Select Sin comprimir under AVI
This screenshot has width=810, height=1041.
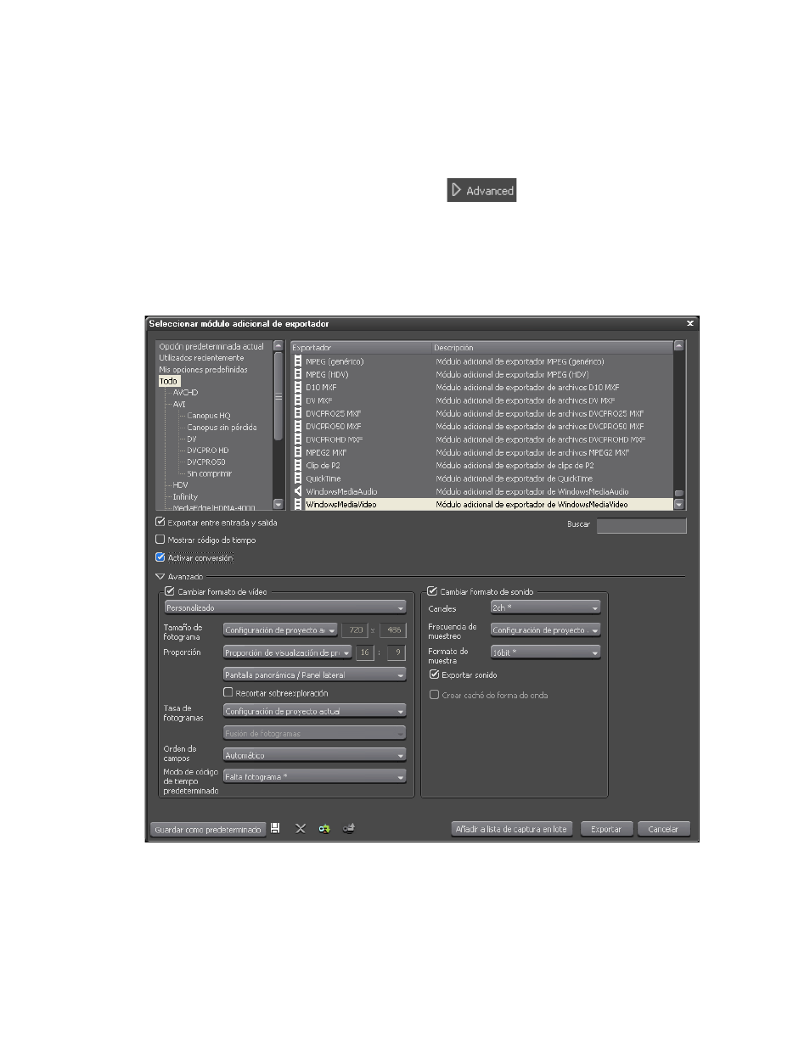(209, 473)
